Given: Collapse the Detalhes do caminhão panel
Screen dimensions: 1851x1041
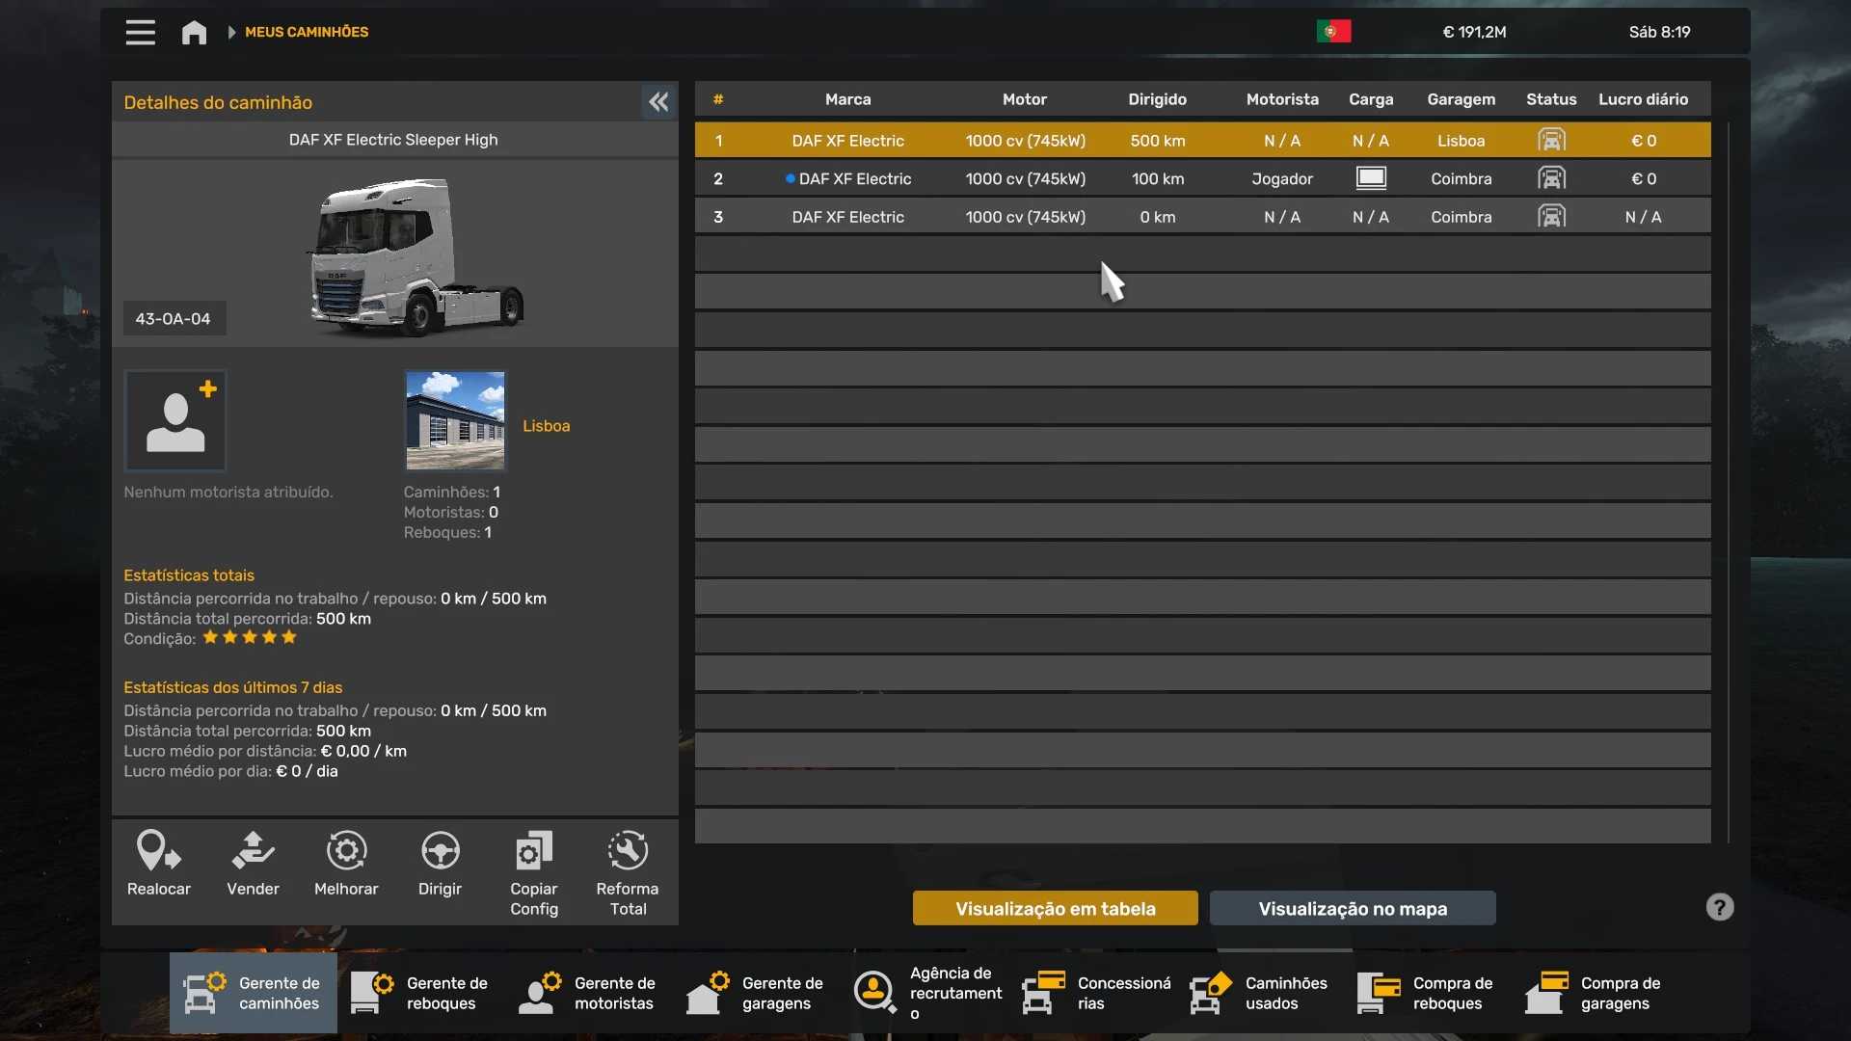Looking at the screenshot, I should pyautogui.click(x=658, y=102).
